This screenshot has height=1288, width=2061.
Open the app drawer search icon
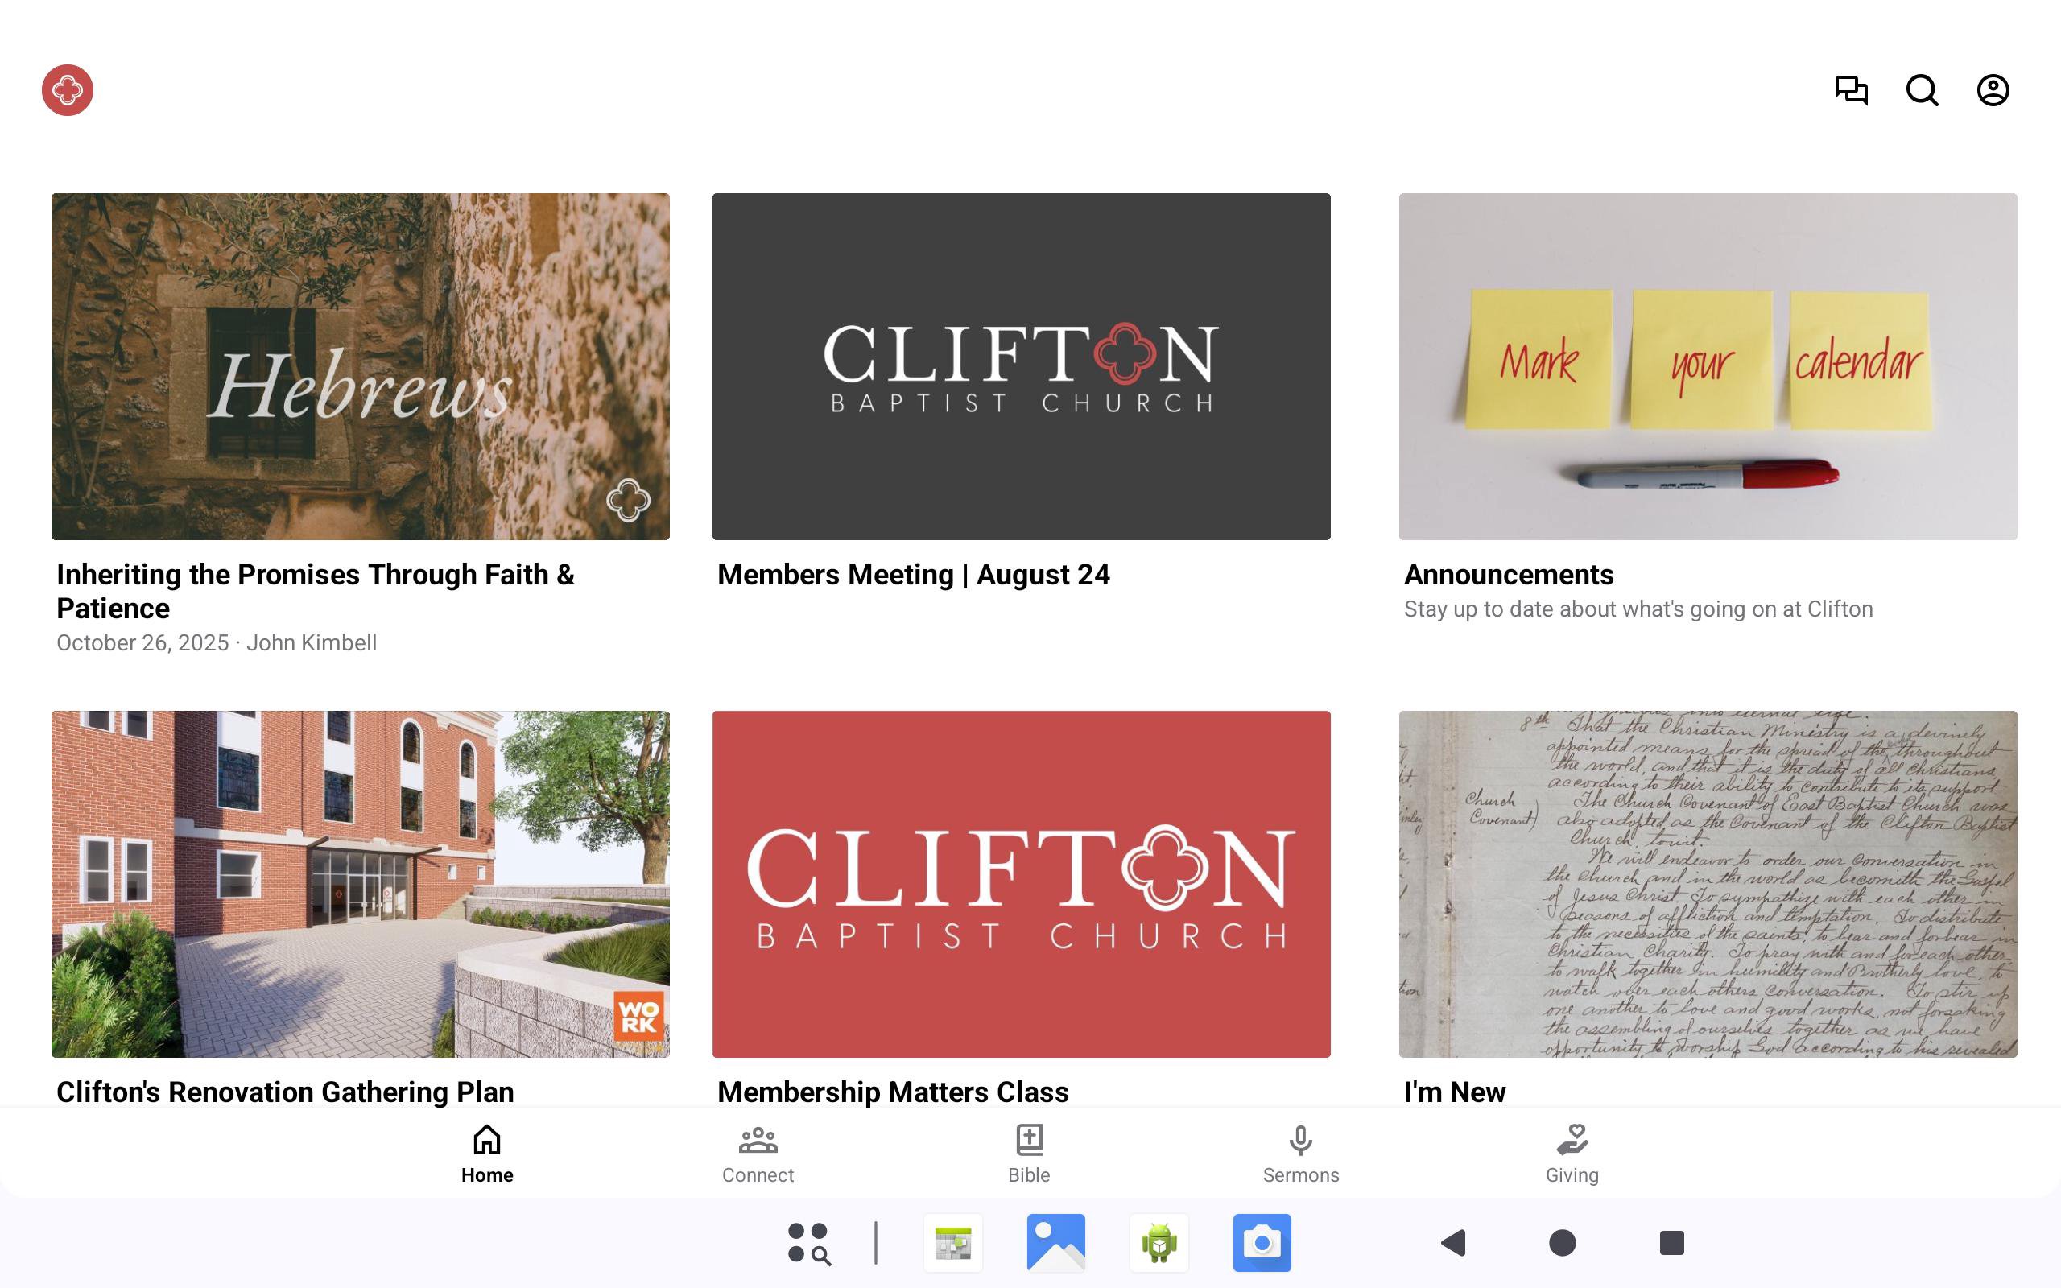point(808,1243)
